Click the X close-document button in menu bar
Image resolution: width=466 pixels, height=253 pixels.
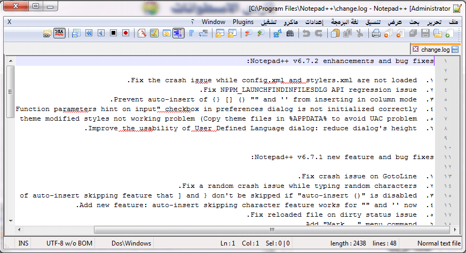[10, 22]
